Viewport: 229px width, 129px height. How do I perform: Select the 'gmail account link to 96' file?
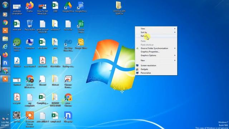pyautogui.click(x=43, y=27)
